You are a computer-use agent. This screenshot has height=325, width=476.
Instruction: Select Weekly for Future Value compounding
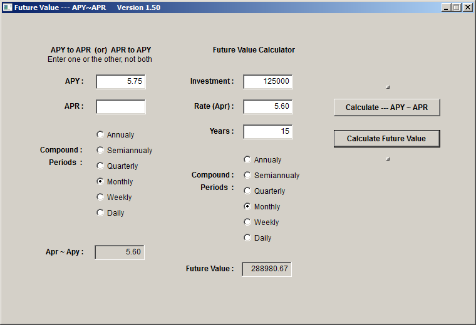tap(247, 222)
